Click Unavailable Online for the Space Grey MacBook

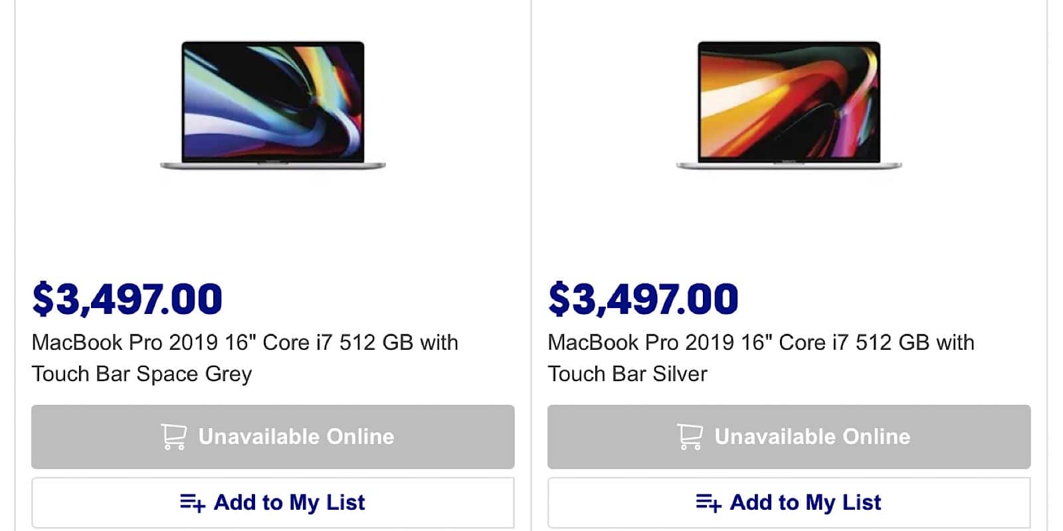272,437
